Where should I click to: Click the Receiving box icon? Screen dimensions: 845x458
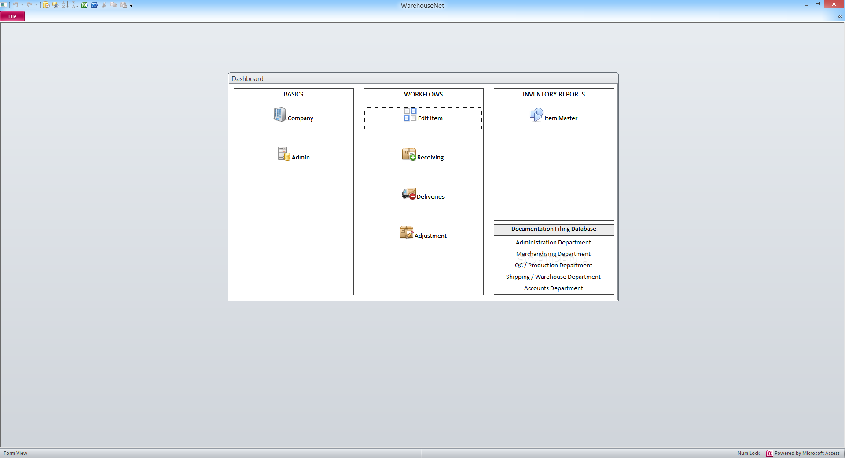click(x=409, y=154)
